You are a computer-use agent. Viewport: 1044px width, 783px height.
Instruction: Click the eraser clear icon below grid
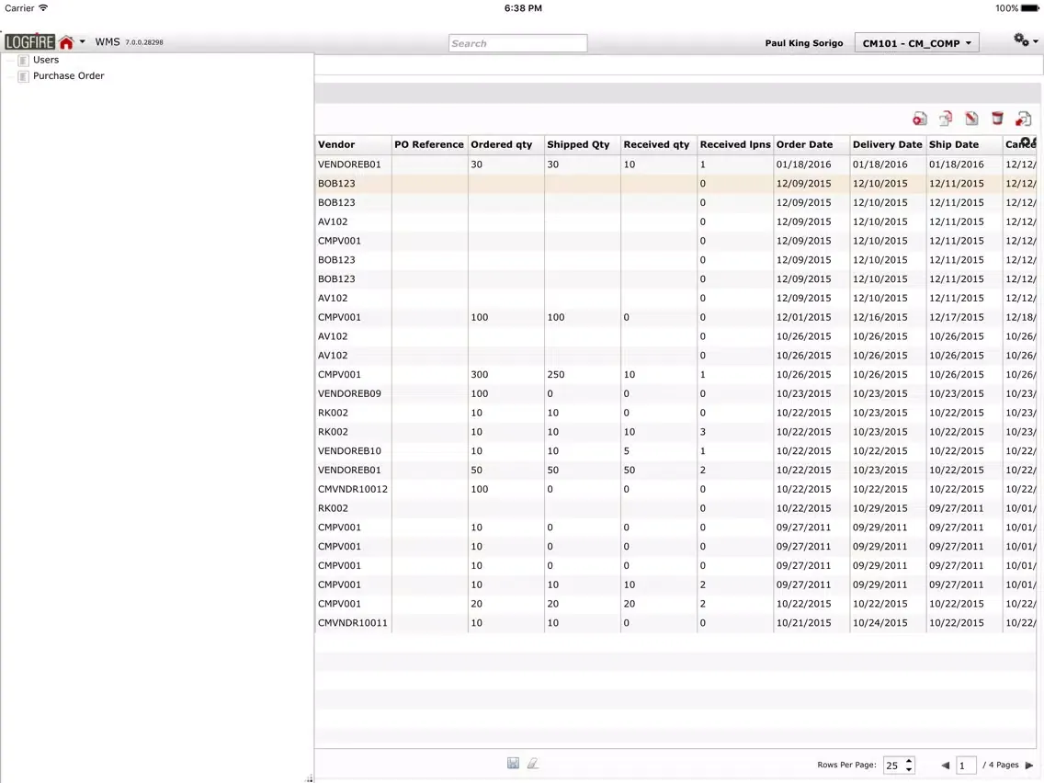pyautogui.click(x=532, y=764)
